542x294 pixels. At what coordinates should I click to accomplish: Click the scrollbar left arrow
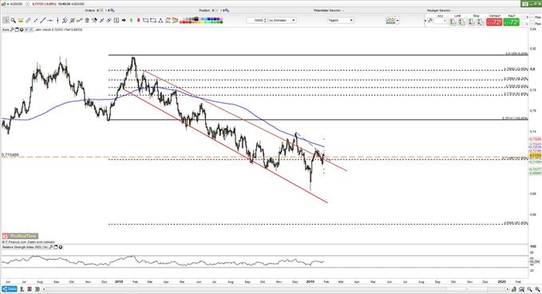(x=44, y=289)
